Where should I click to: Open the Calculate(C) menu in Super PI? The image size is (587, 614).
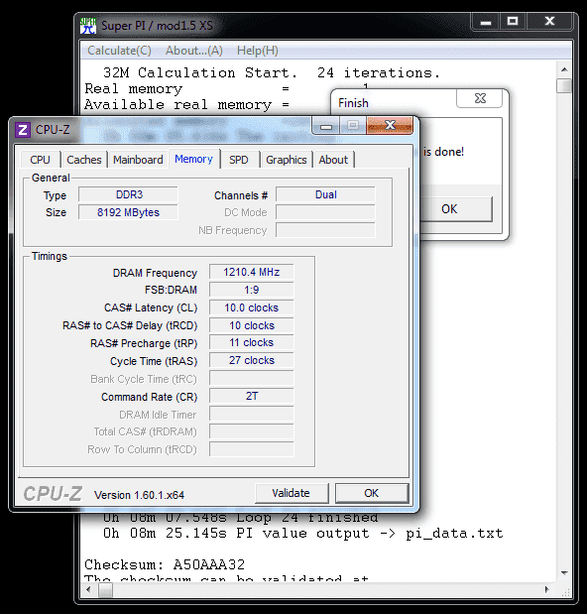(119, 51)
